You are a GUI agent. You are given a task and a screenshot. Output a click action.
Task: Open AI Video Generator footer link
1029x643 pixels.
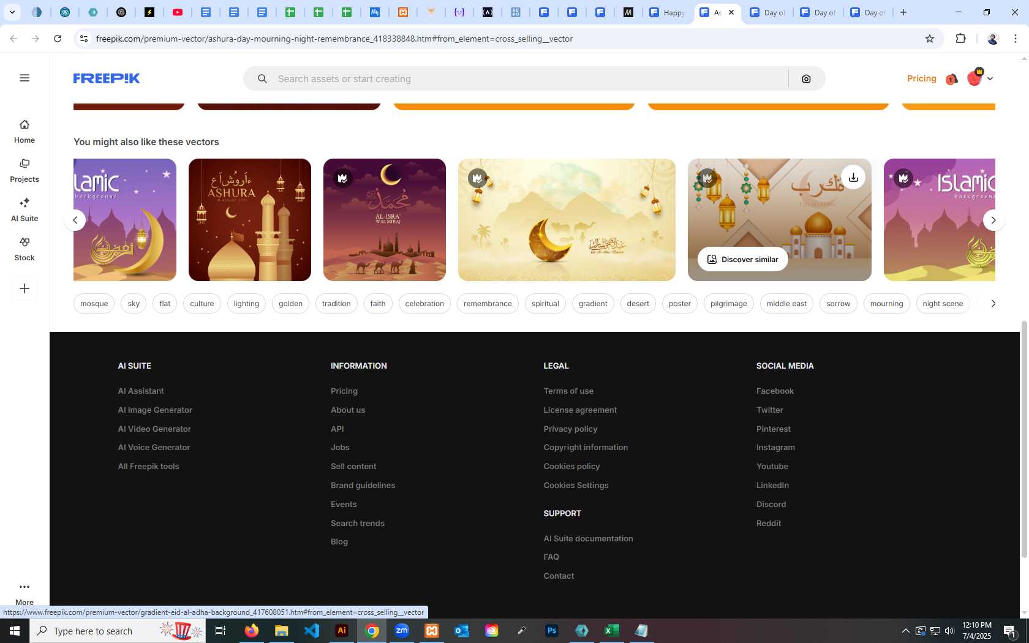(x=154, y=429)
